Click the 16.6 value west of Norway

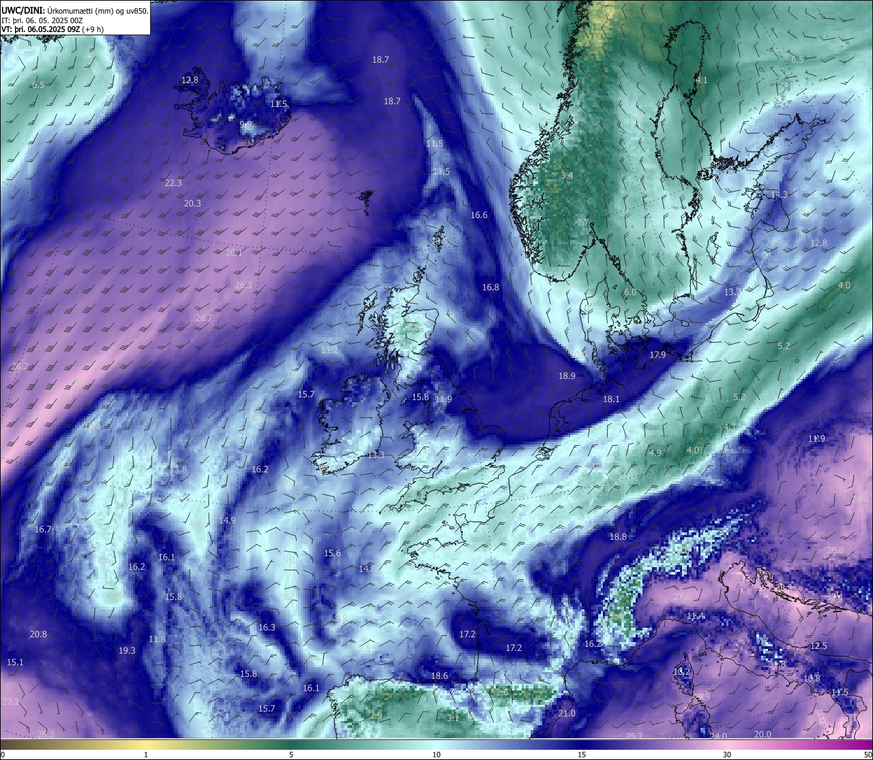coord(479,215)
